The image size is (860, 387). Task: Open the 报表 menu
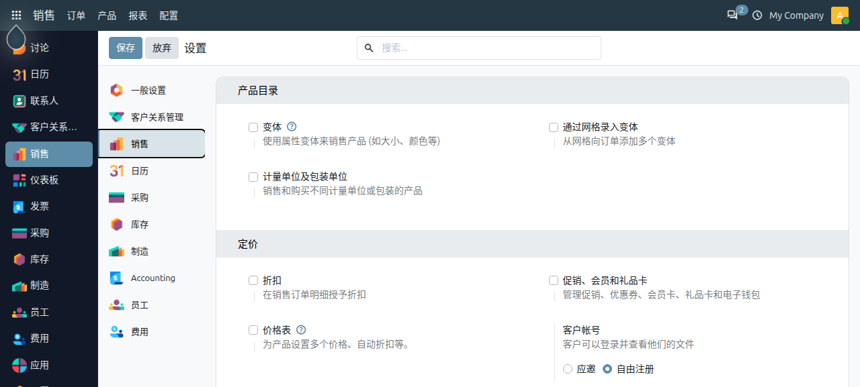pos(138,15)
